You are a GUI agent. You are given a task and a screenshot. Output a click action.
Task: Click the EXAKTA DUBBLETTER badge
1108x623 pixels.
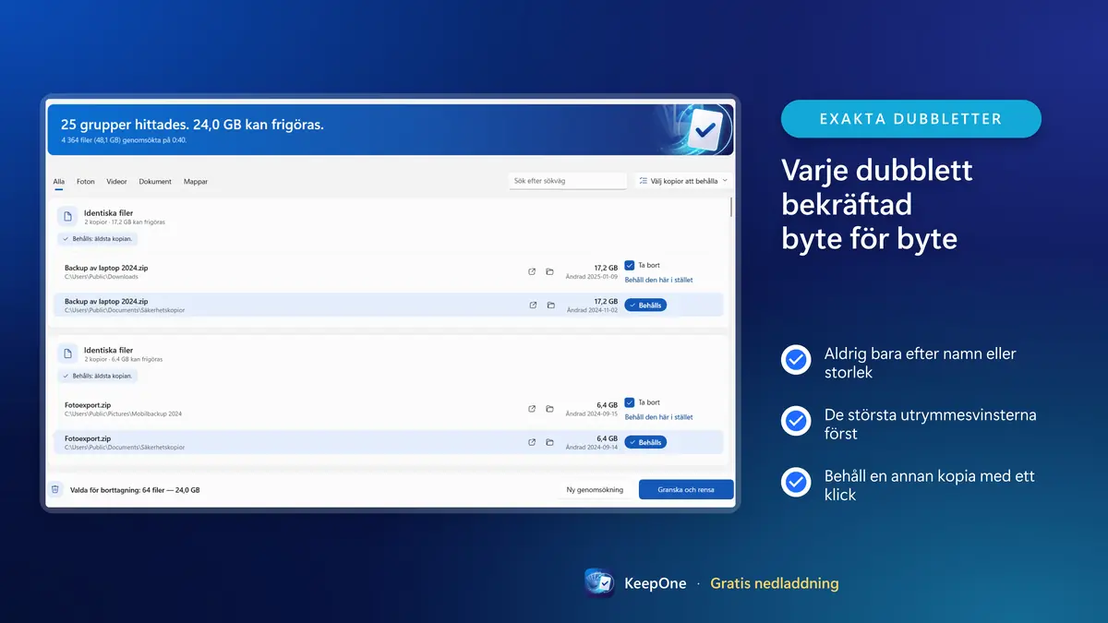coord(911,119)
